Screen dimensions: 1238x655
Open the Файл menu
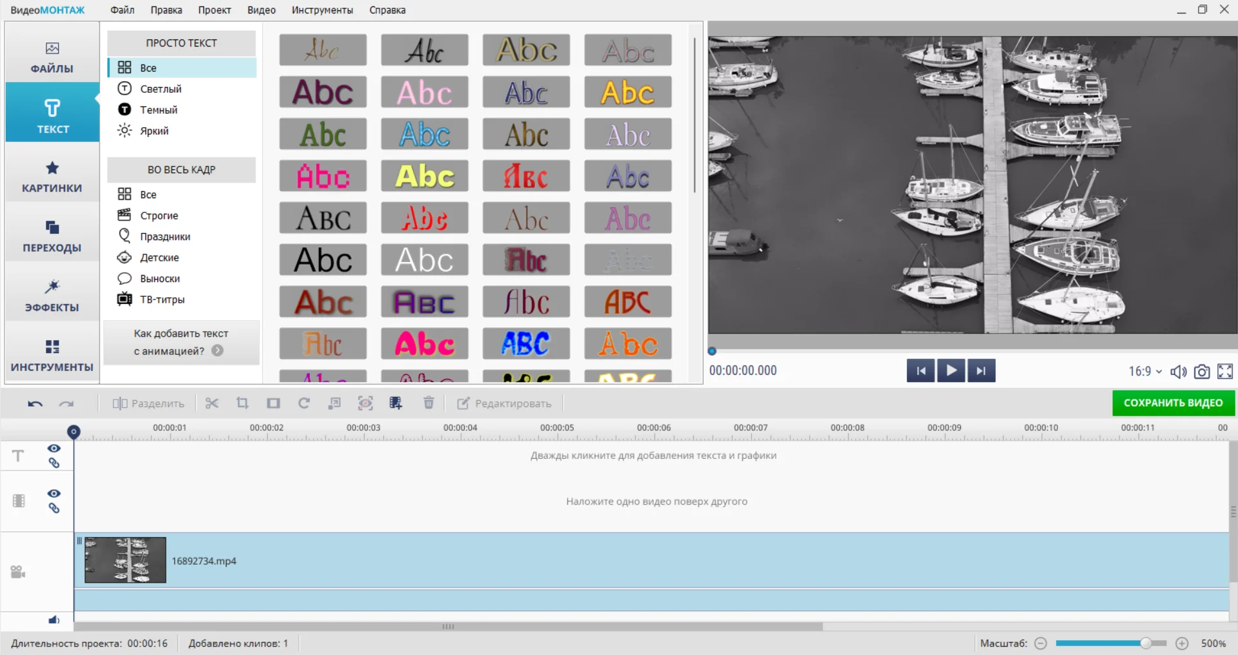[x=123, y=10]
